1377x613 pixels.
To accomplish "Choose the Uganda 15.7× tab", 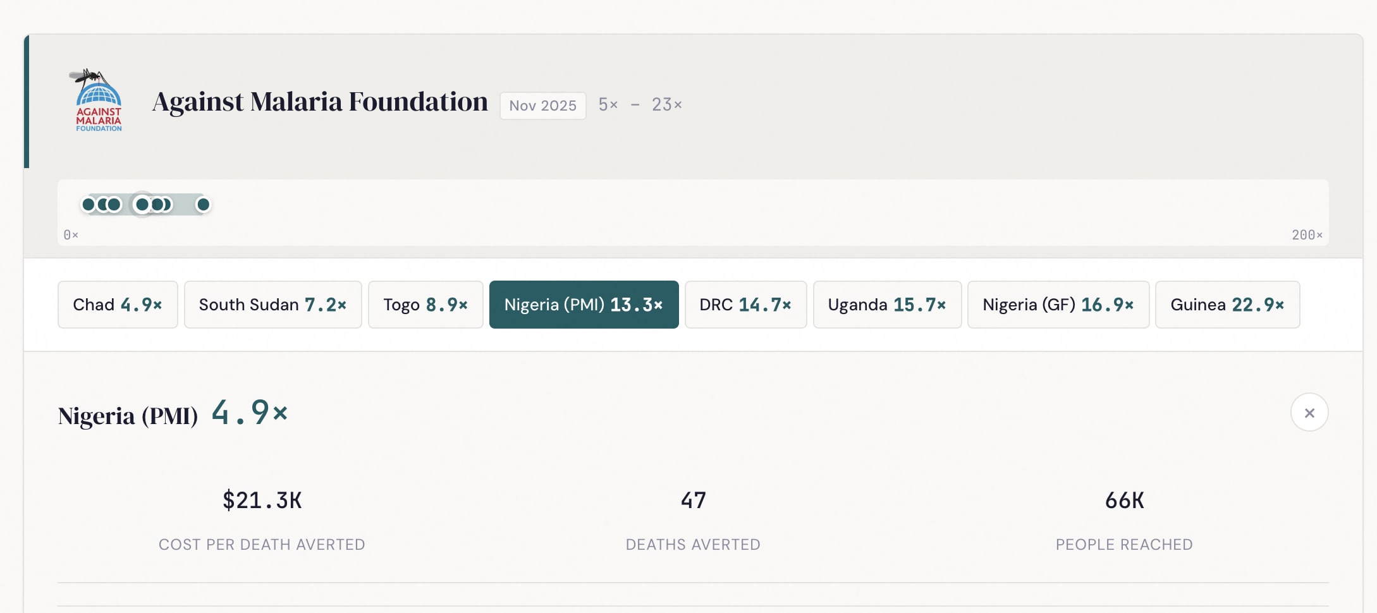I will pos(887,305).
